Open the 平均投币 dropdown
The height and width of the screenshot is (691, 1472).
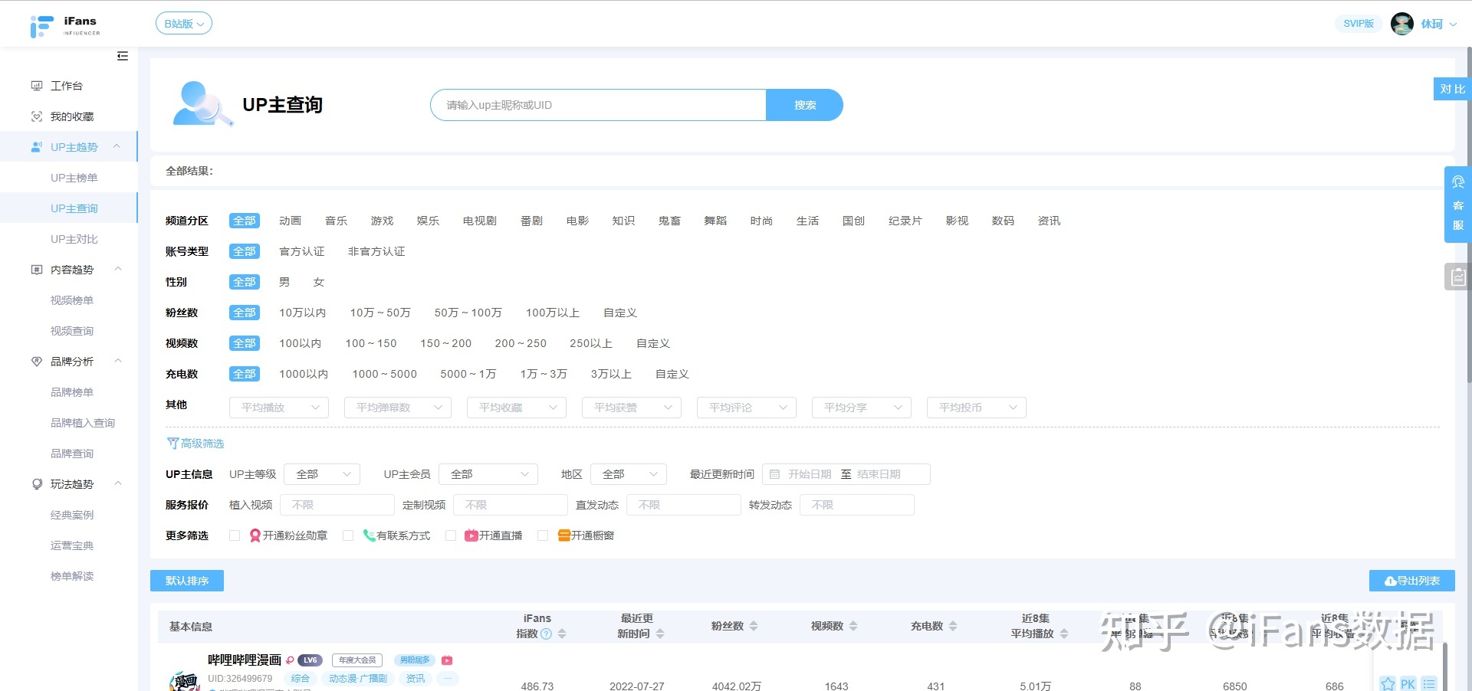pos(977,408)
